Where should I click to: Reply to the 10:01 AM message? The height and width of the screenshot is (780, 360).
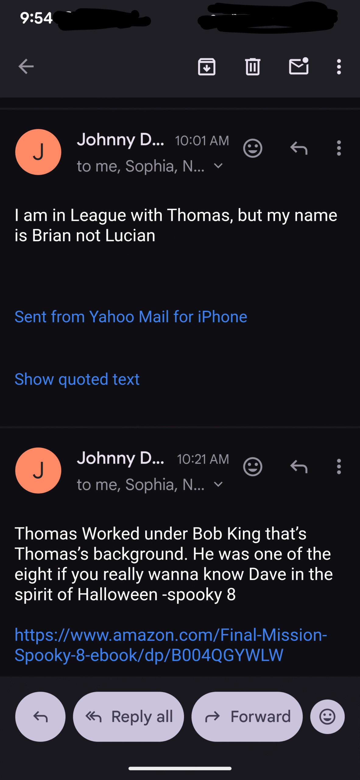tap(299, 148)
